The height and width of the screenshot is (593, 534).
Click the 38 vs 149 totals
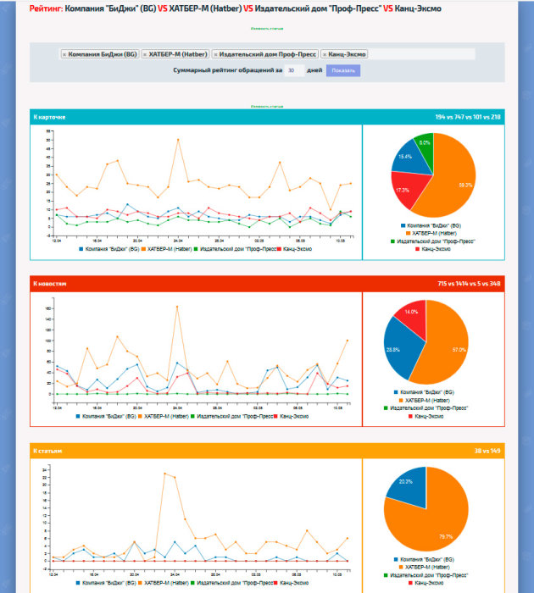tap(487, 451)
